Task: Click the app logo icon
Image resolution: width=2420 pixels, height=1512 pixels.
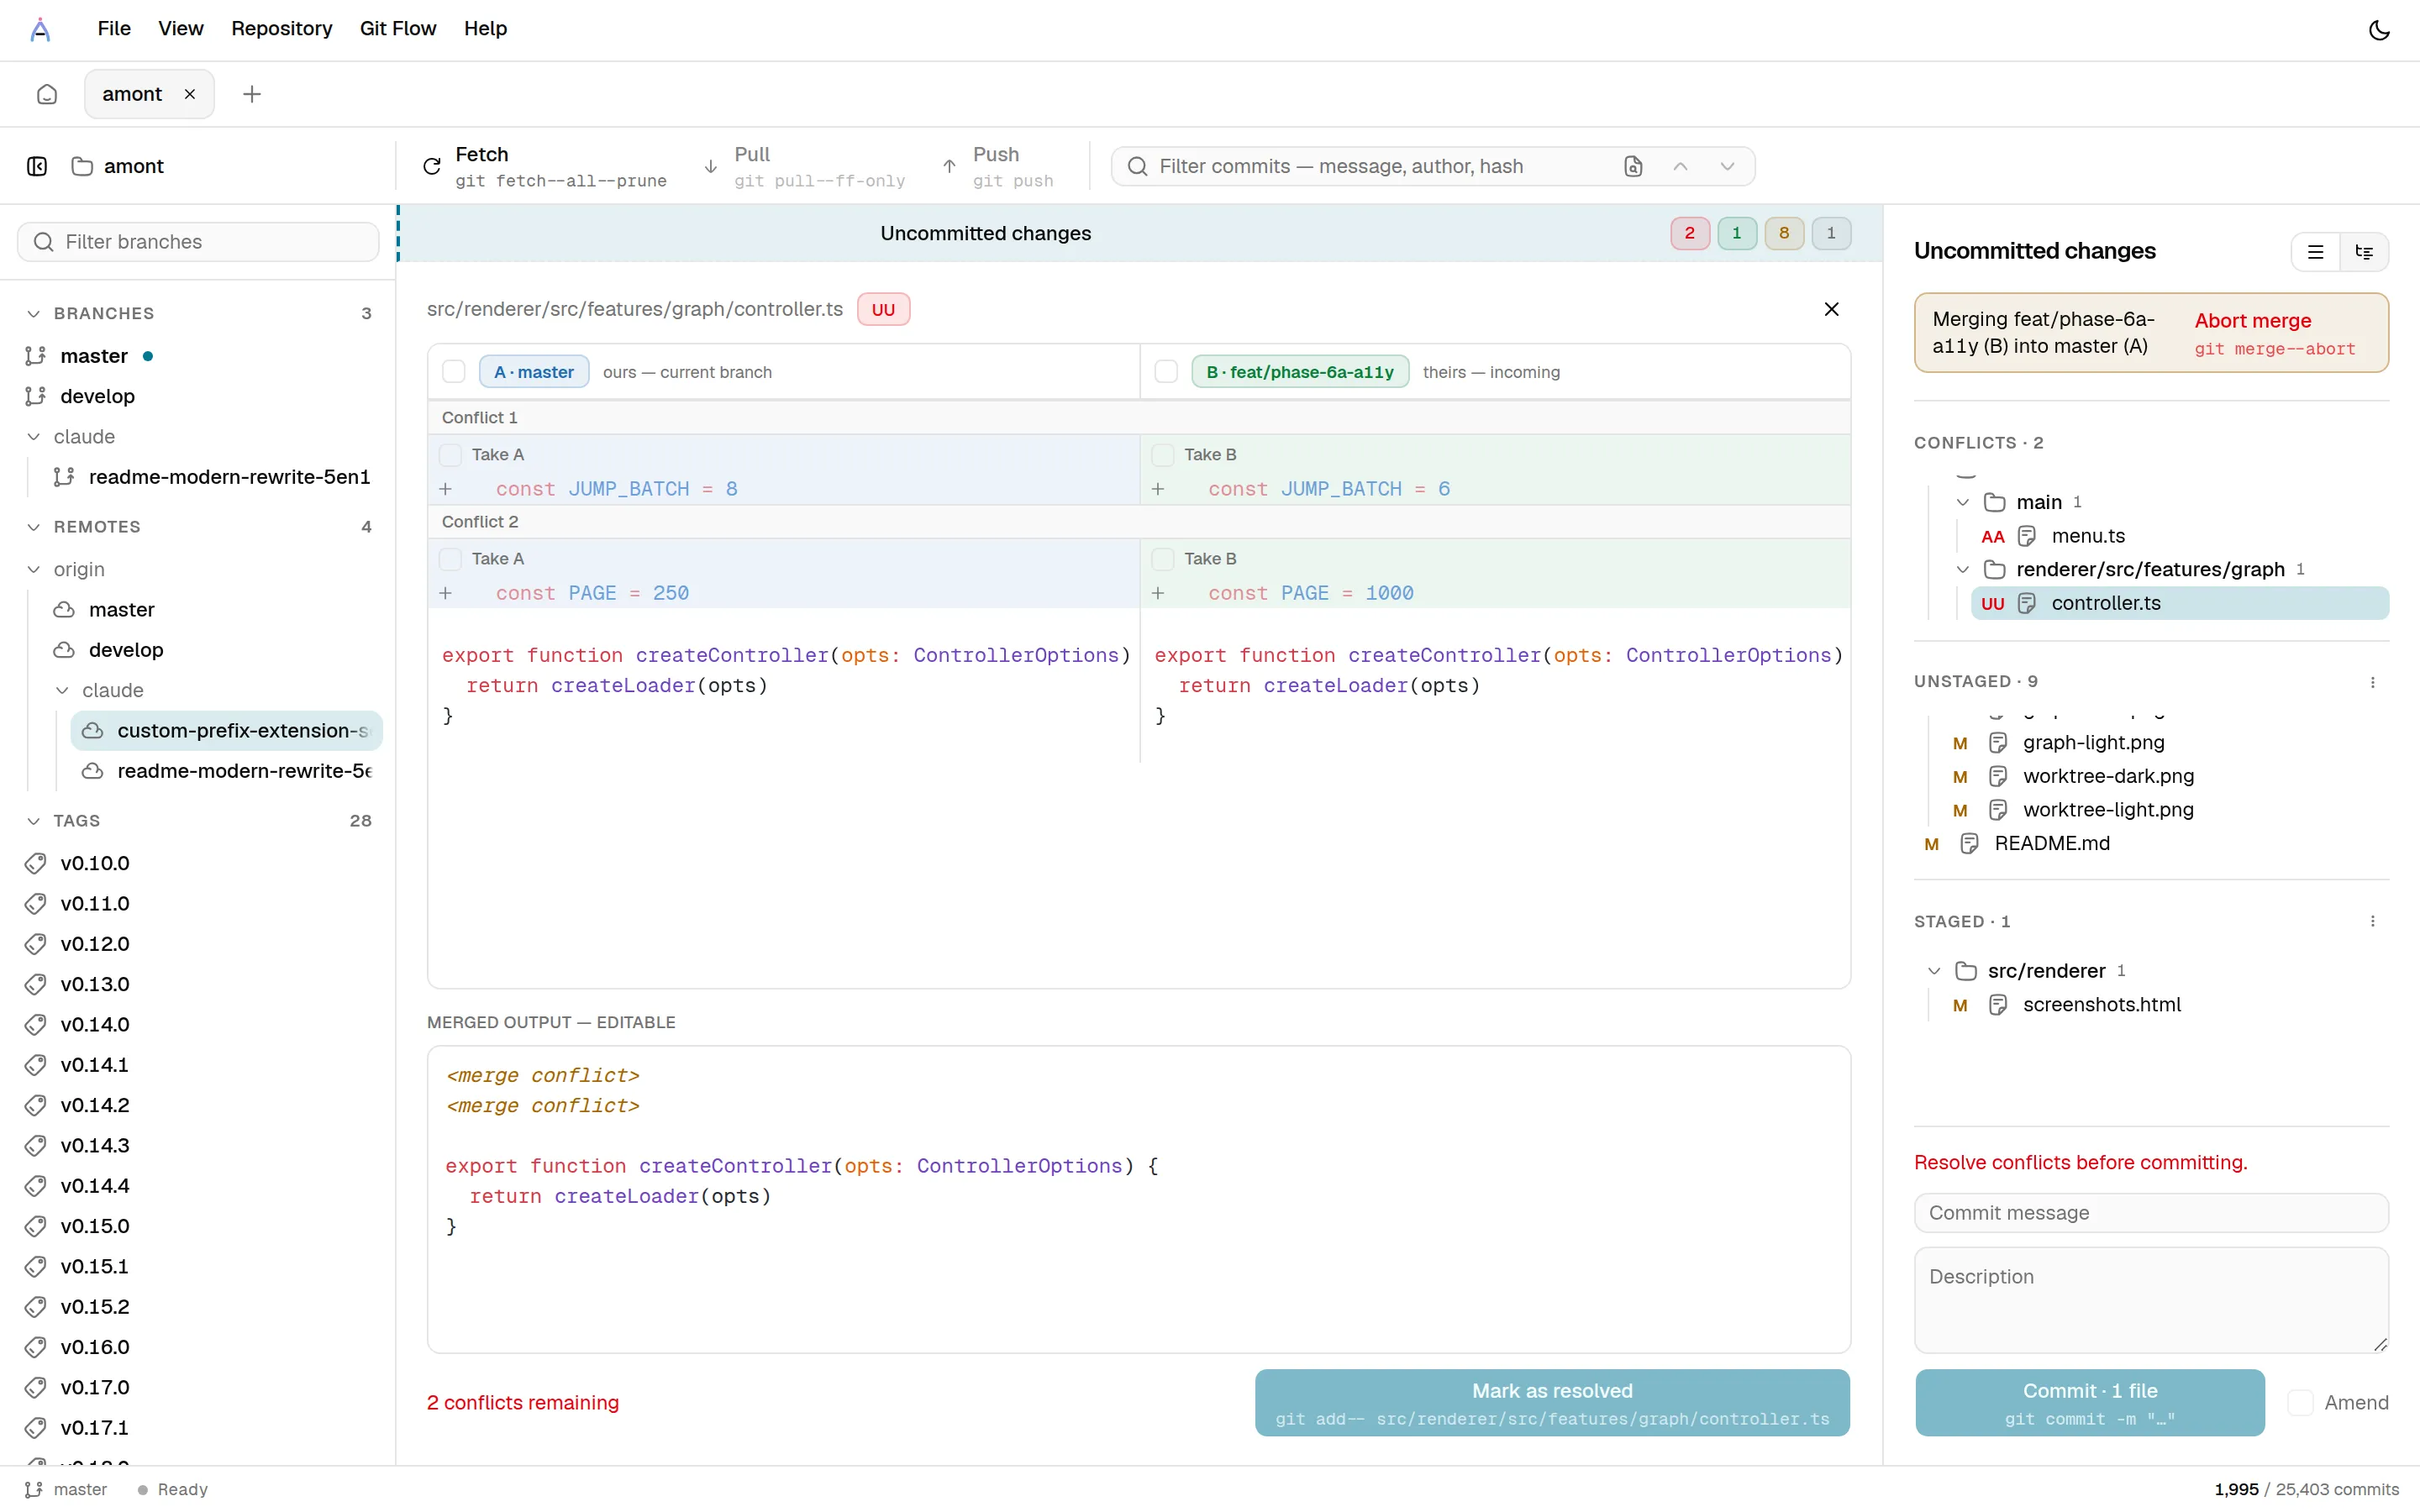Action: click(x=40, y=29)
